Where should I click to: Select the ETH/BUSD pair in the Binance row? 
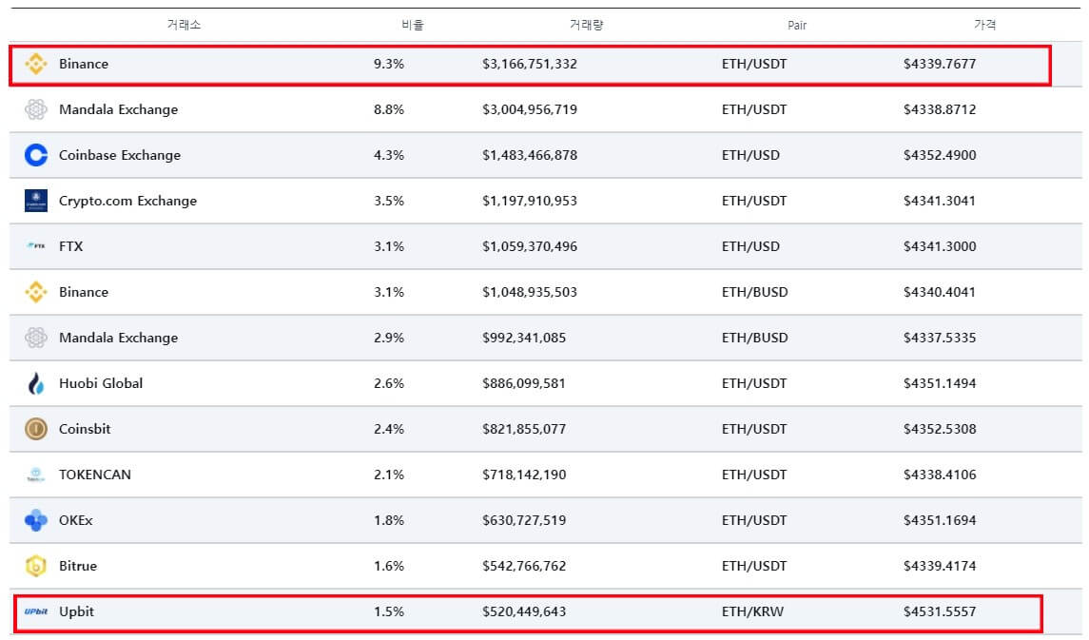pyautogui.click(x=755, y=292)
